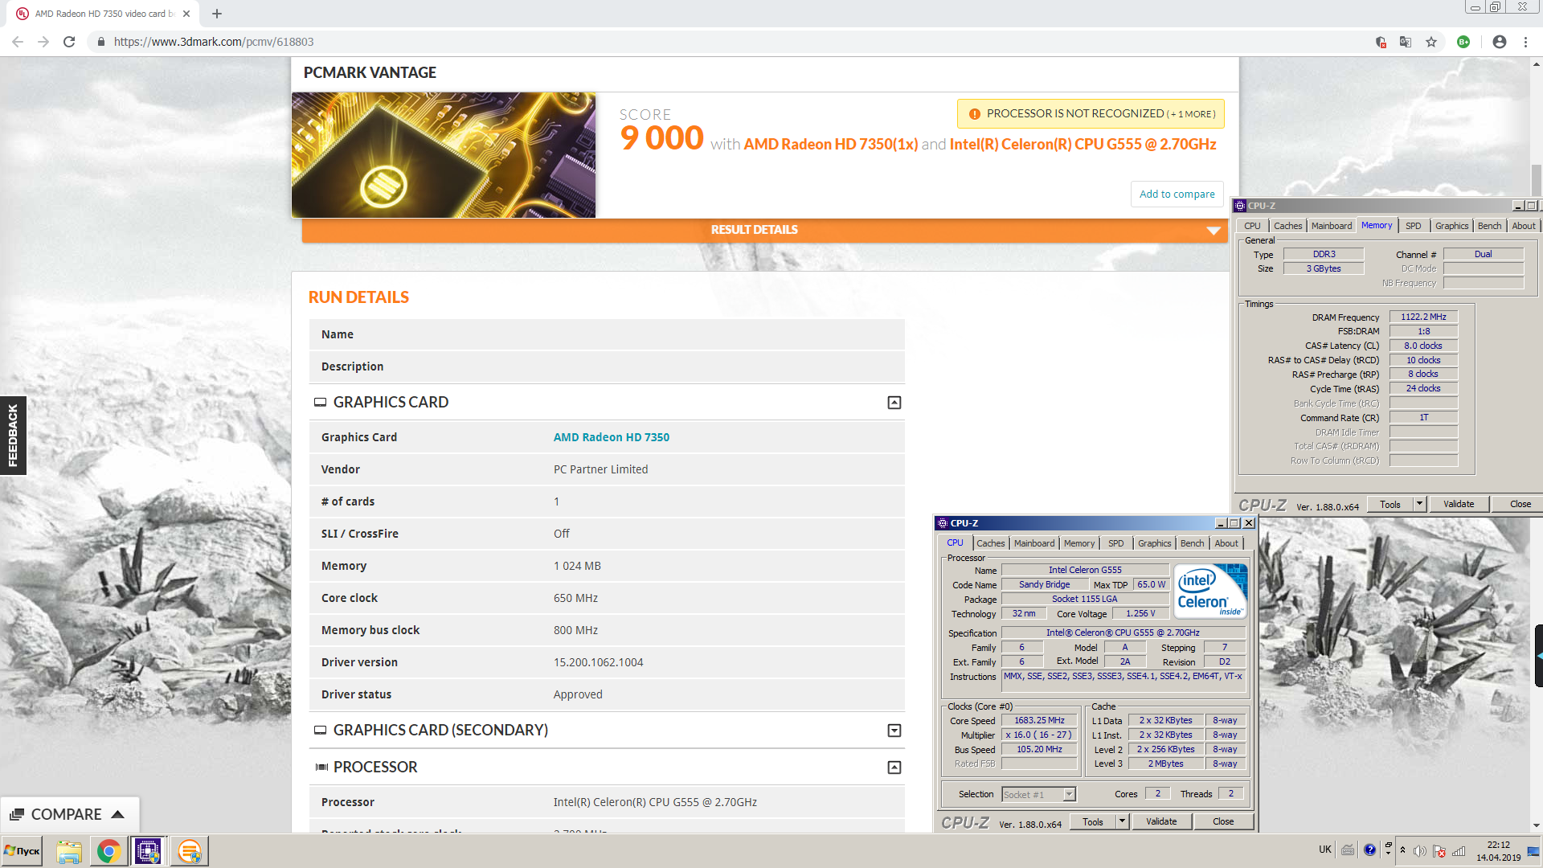1543x868 pixels.
Task: Click the page scrollbar down arrow
Action: click(x=1536, y=825)
